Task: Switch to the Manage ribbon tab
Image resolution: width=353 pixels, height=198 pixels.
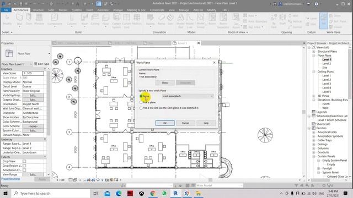Action: click(x=184, y=10)
